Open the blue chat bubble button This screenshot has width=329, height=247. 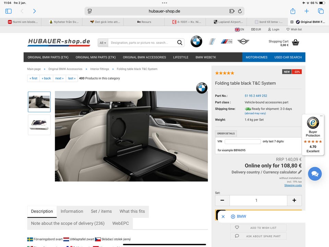(315, 174)
